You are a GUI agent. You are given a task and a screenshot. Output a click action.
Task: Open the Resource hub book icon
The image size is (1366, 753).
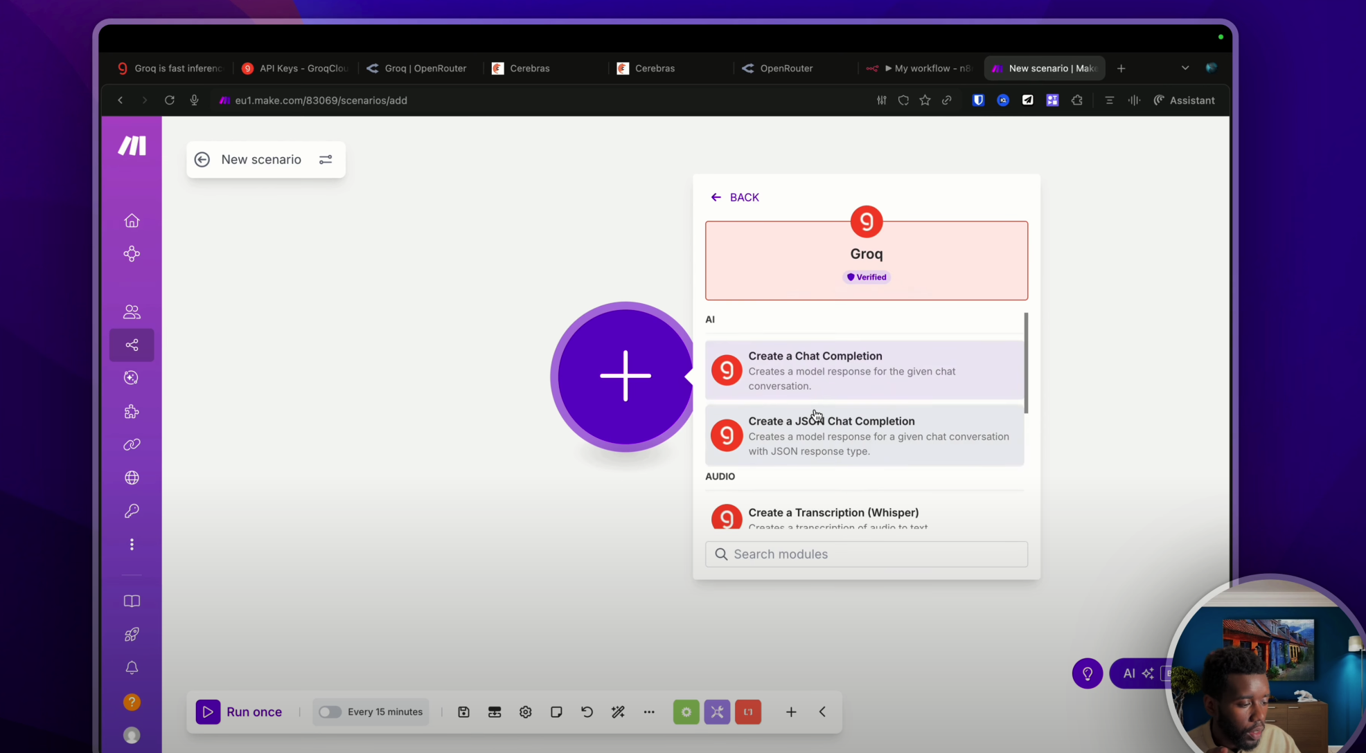point(132,601)
